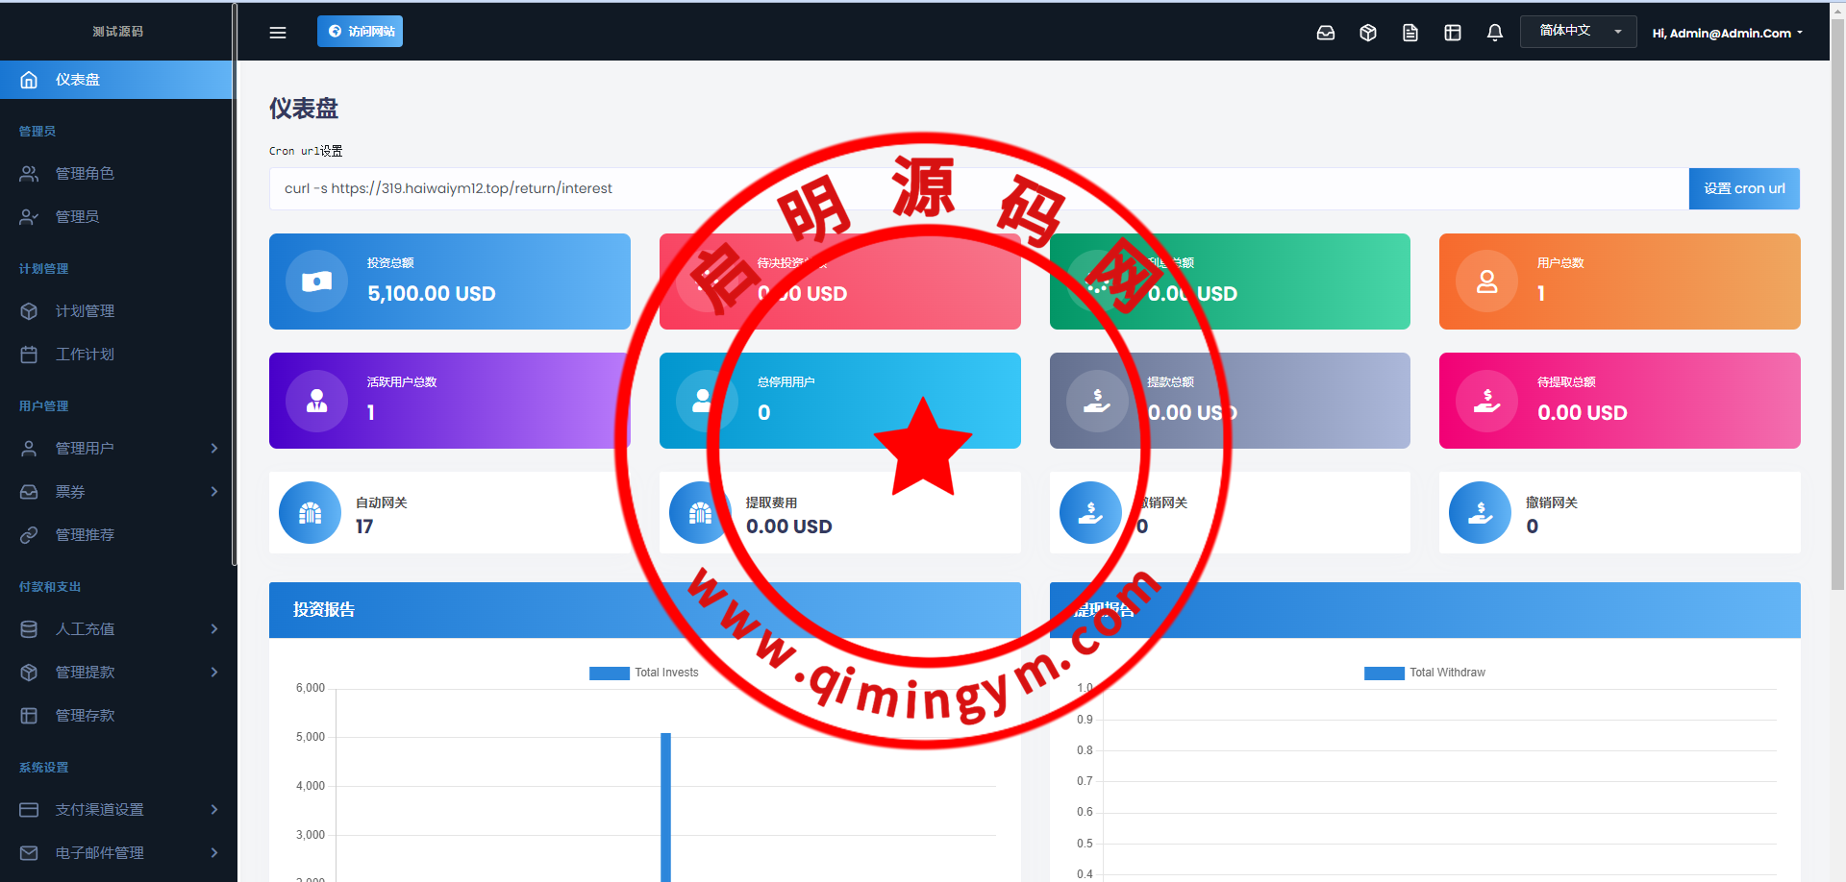Toggle Total Withdraw legend in chart
The width and height of the screenshot is (1846, 882).
coord(1425,673)
